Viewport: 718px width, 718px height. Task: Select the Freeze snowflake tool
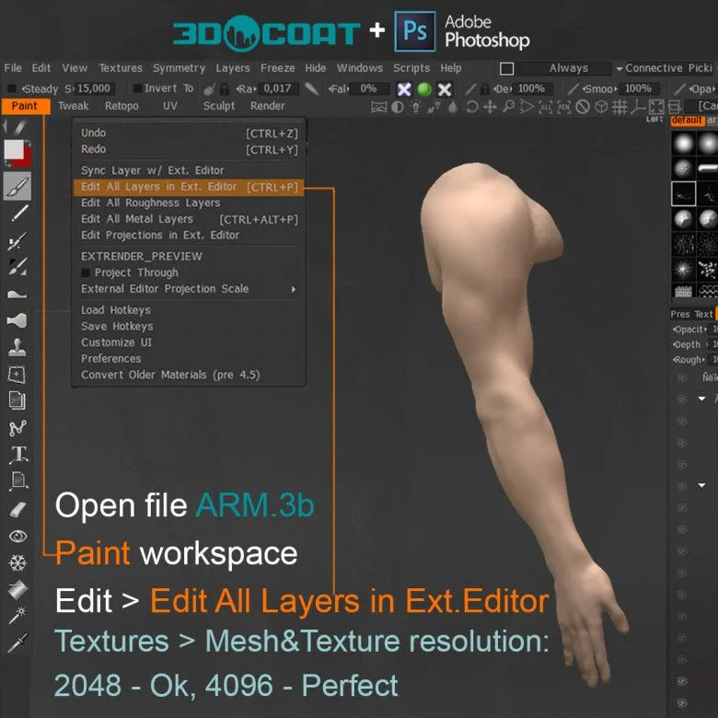click(17, 562)
